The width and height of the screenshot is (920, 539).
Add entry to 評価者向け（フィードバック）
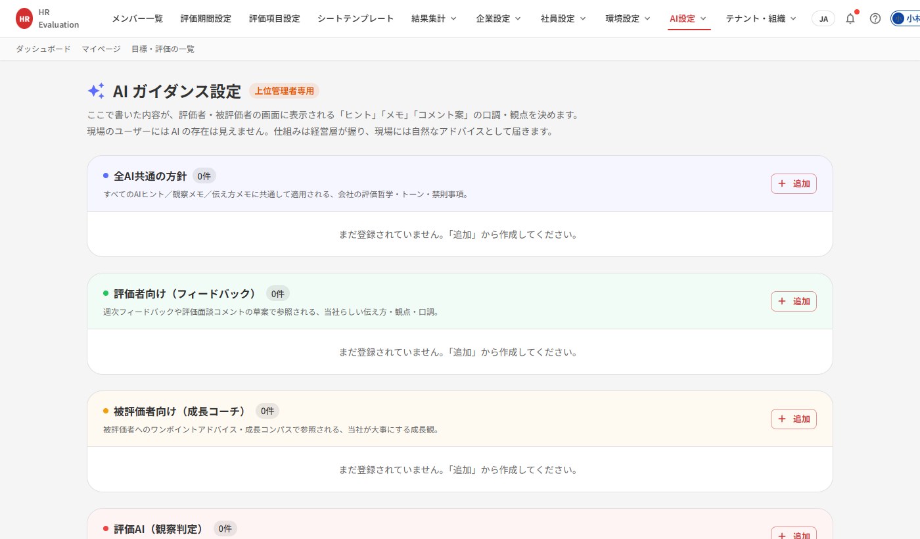tap(794, 301)
